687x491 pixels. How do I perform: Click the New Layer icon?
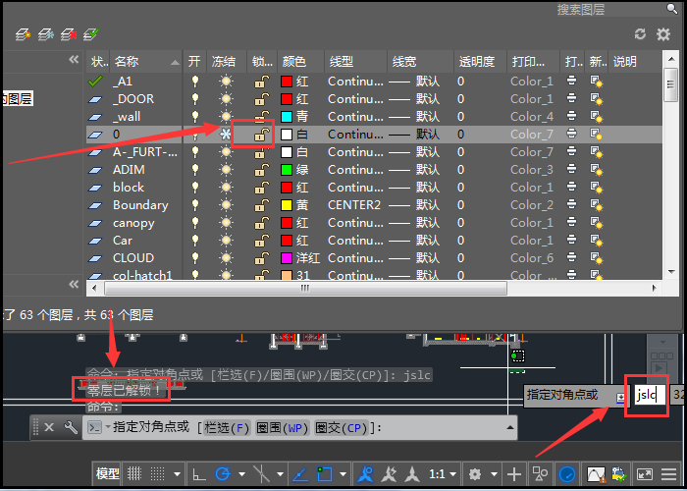(23, 34)
